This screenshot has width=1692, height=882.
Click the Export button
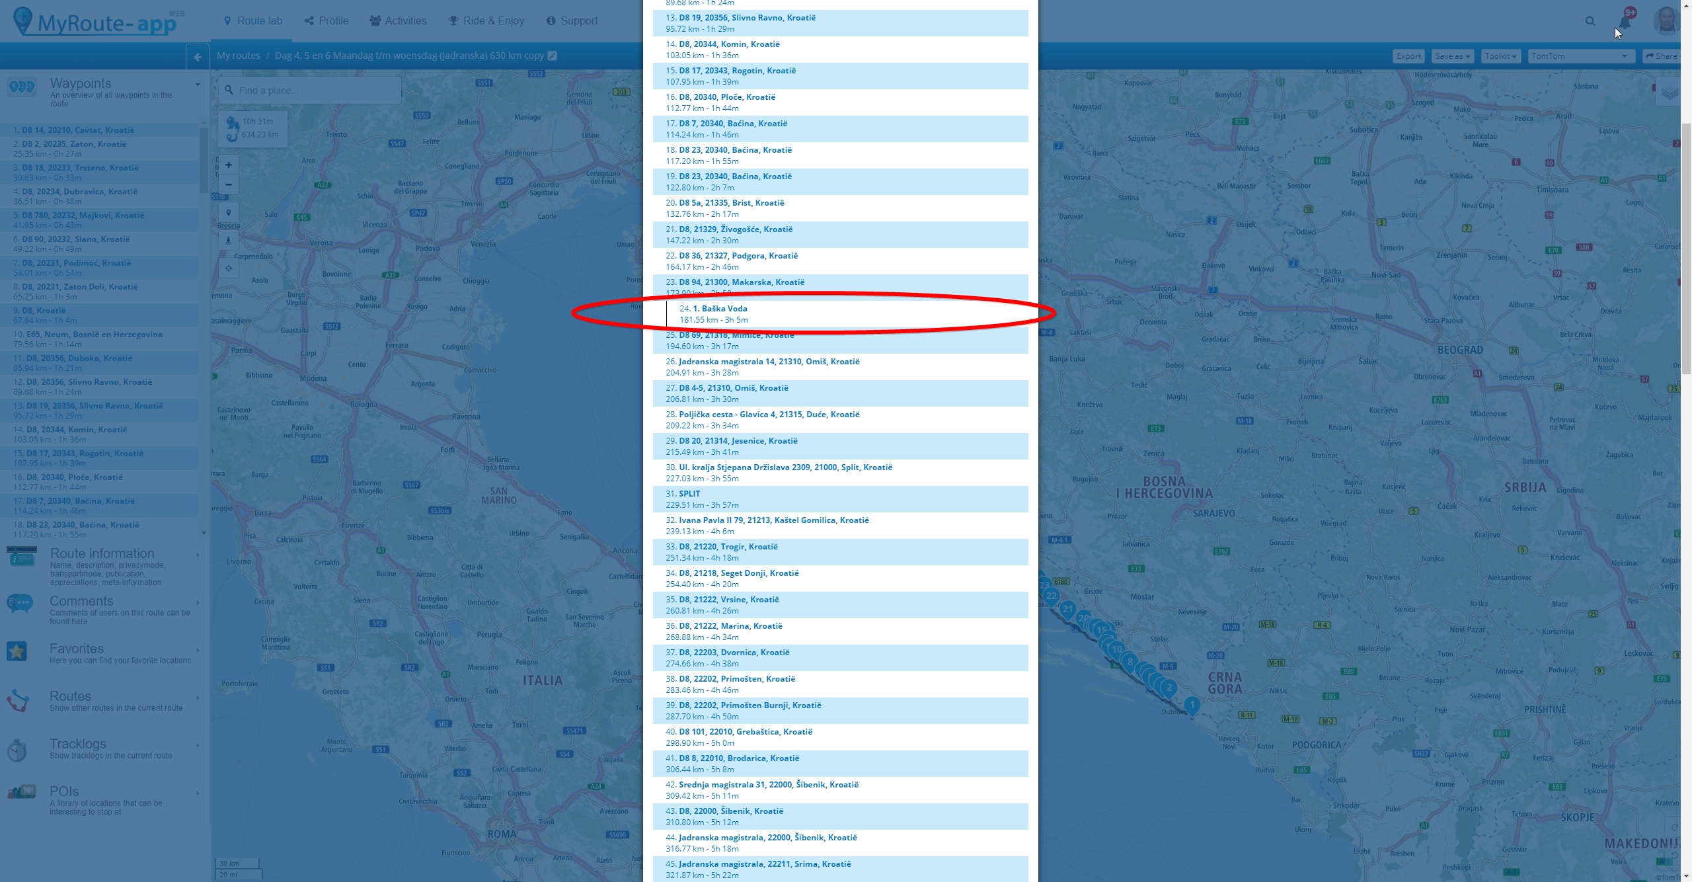tap(1408, 56)
